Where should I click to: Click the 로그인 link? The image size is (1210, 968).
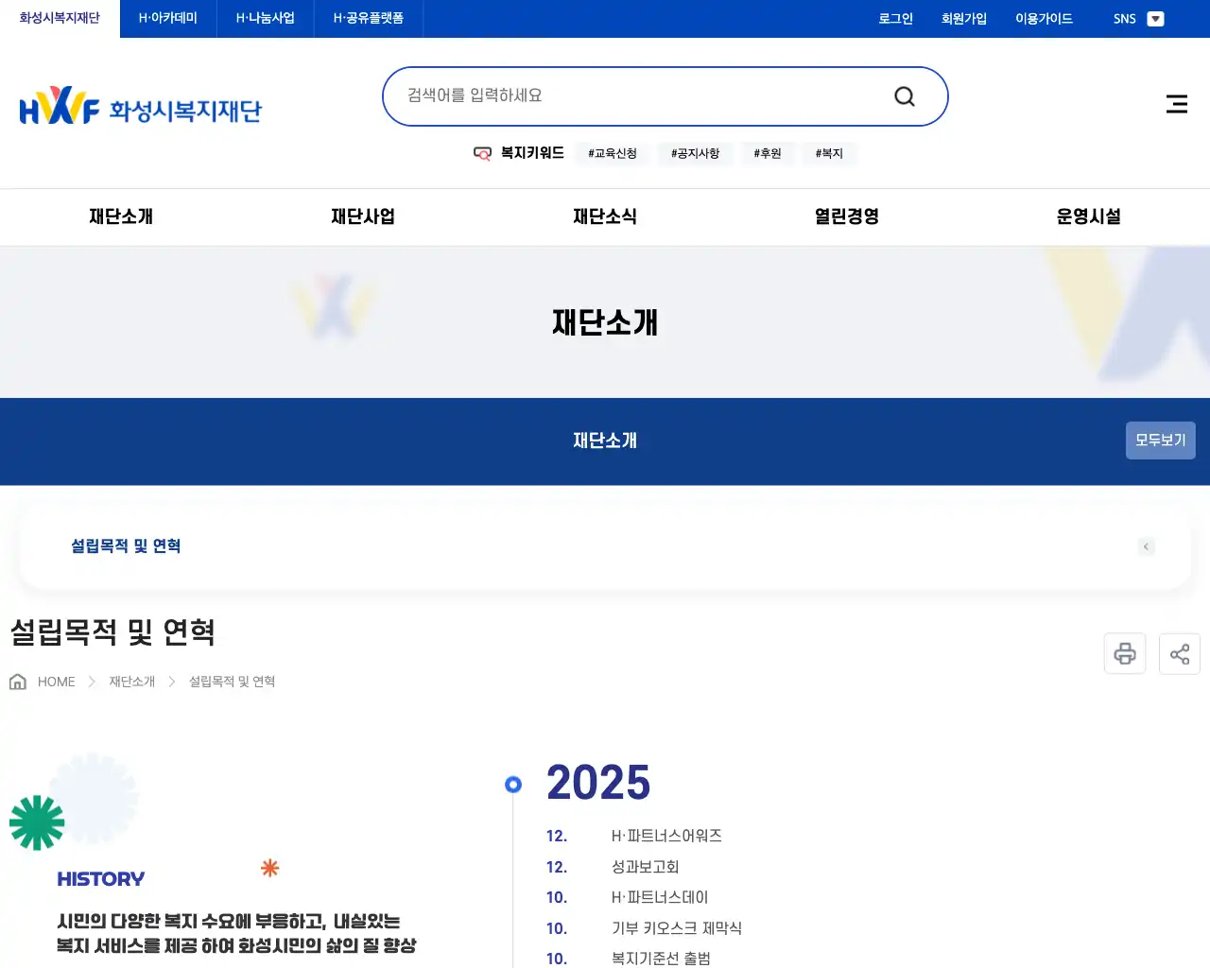[x=895, y=18]
